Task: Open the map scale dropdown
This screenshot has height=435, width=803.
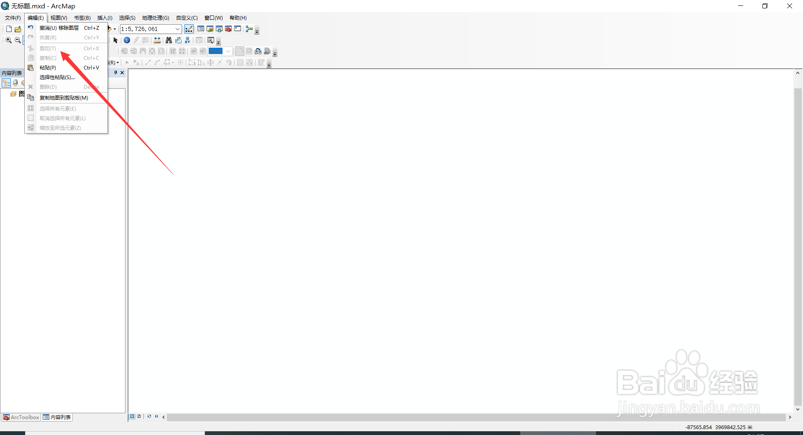Action: [x=177, y=29]
